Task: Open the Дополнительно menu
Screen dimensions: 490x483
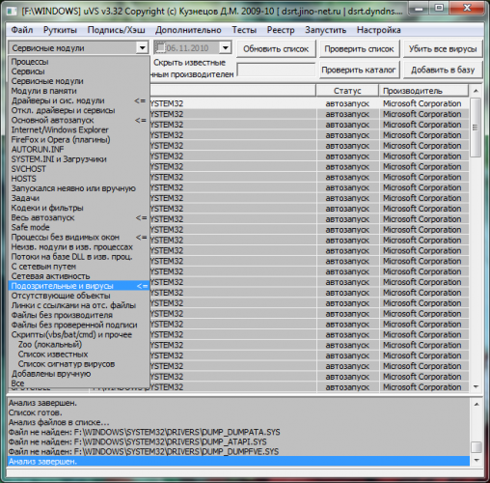Action: click(188, 30)
